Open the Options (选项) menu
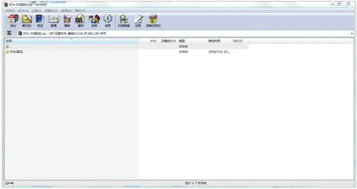The image size is (357, 189). tap(66, 11)
